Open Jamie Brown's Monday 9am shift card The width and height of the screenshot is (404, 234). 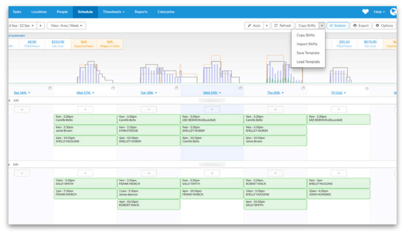(x=85, y=130)
